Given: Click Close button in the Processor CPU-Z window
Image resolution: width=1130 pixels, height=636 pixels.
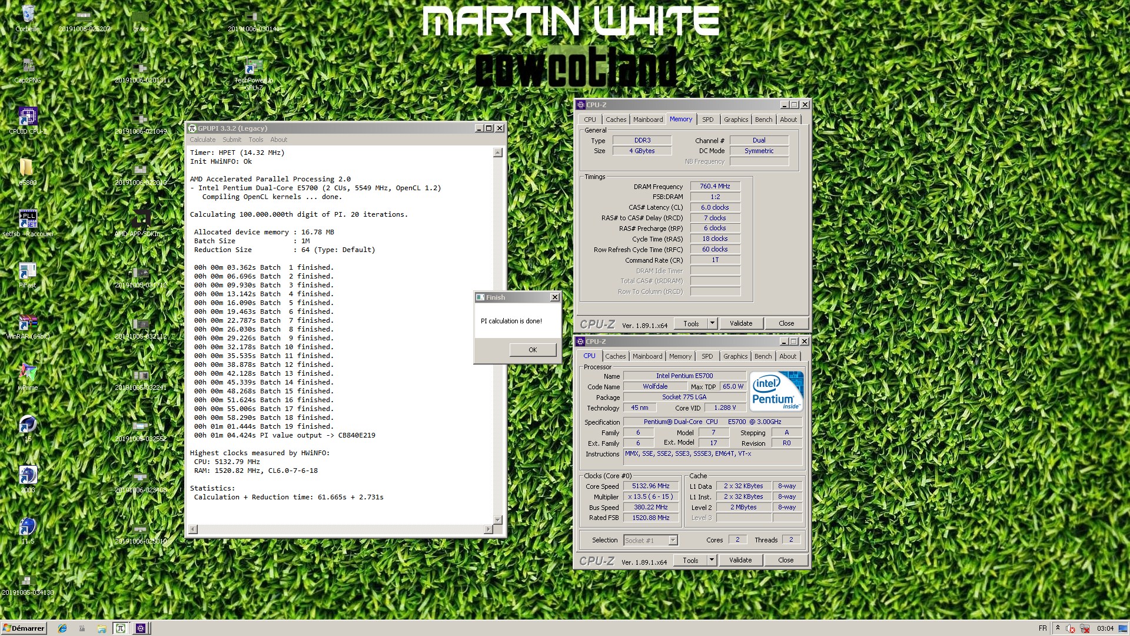Looking at the screenshot, I should pyautogui.click(x=786, y=560).
